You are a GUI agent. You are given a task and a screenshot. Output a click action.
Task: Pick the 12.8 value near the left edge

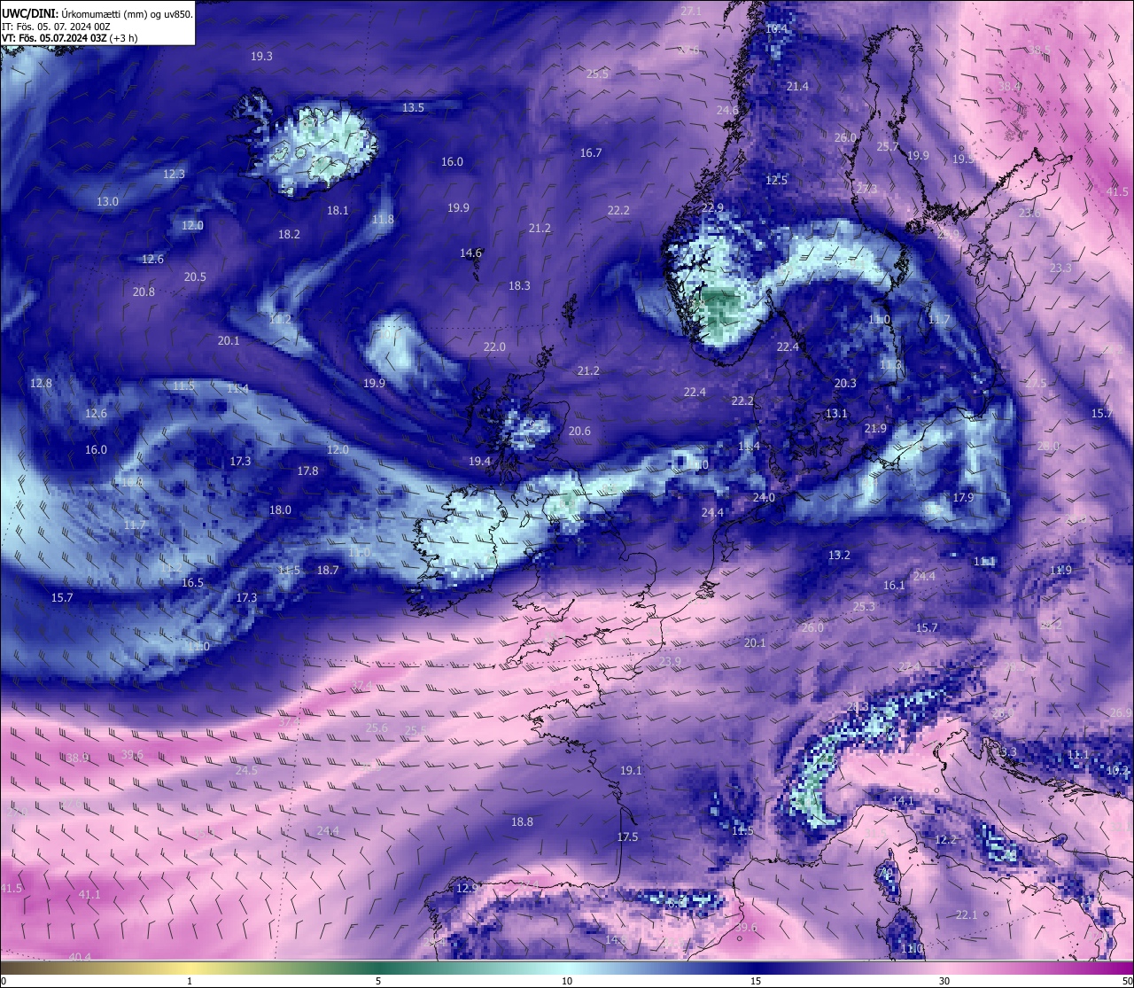pyautogui.click(x=41, y=383)
